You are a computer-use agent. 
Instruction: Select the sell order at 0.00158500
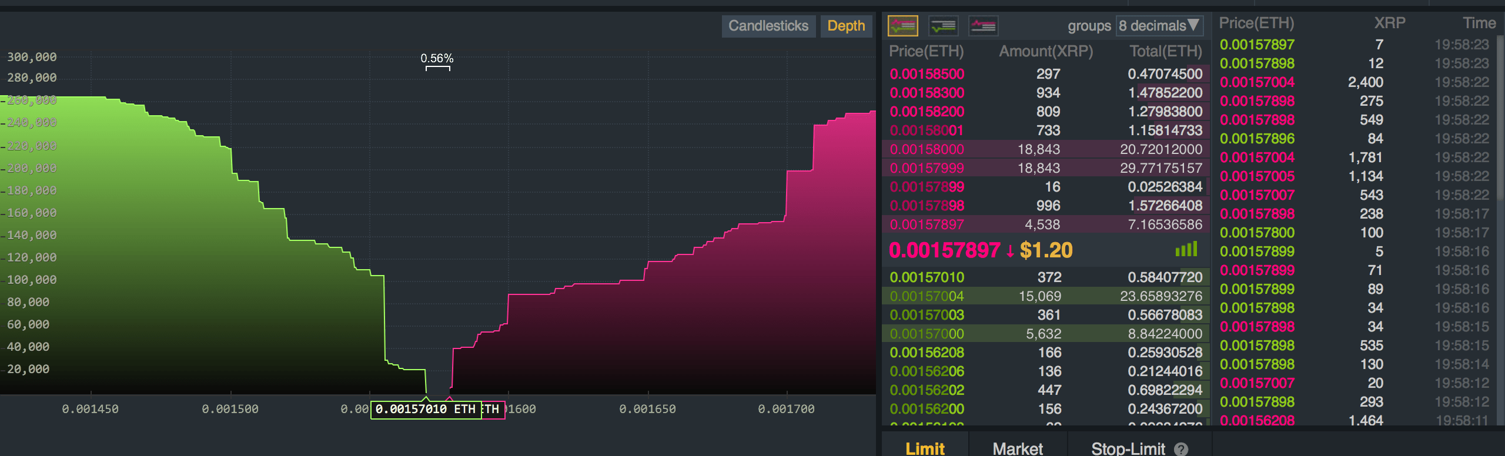tap(1046, 74)
